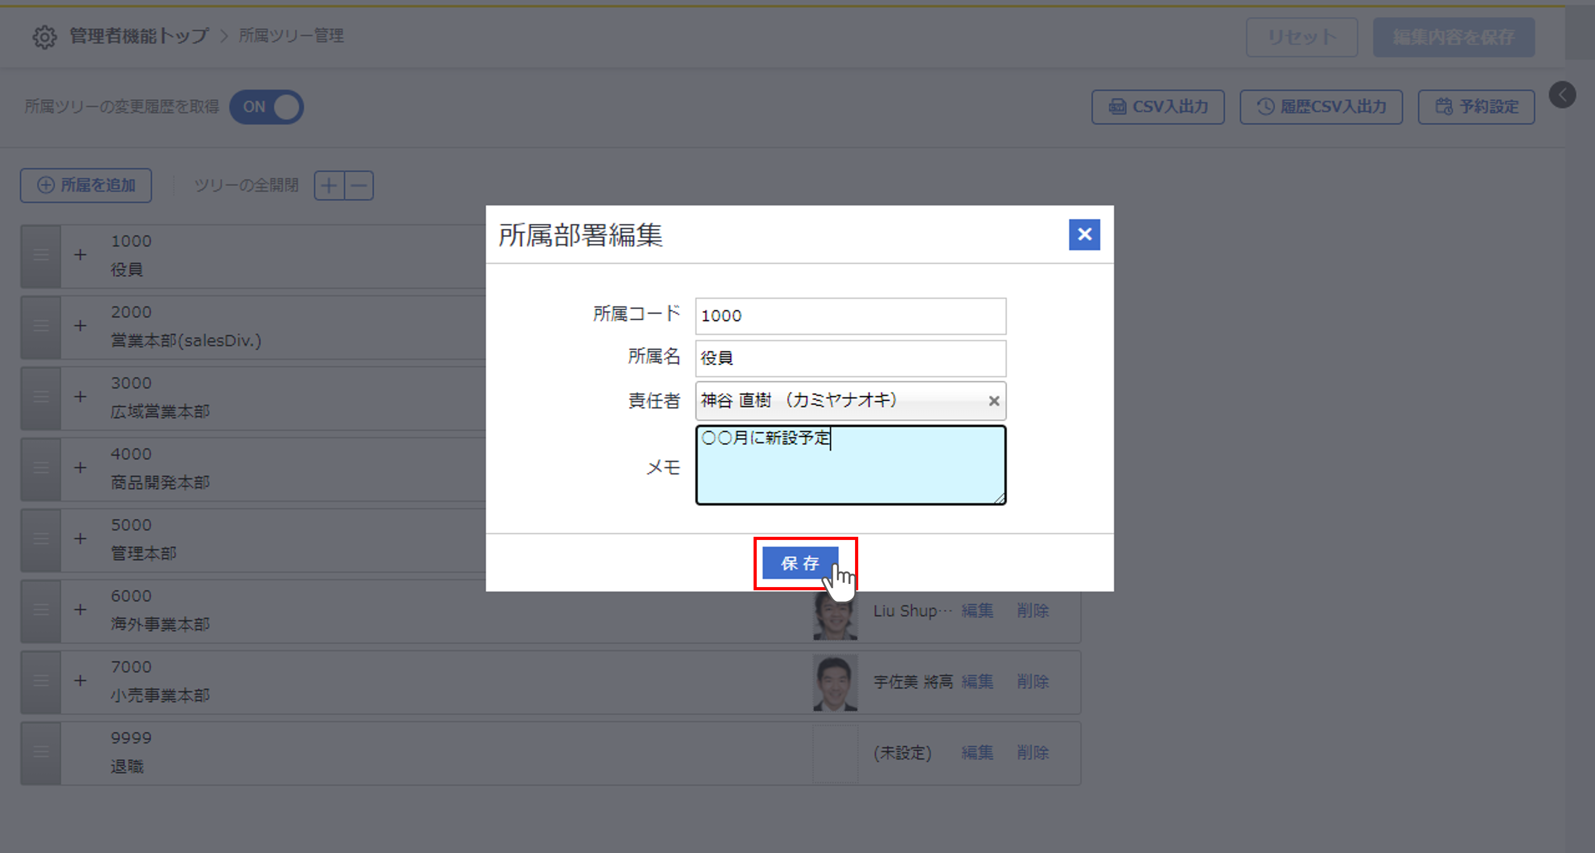Screen dimensions: 1595x853
Task: Close the 所属部署編集 dialog
Action: click(x=1084, y=235)
